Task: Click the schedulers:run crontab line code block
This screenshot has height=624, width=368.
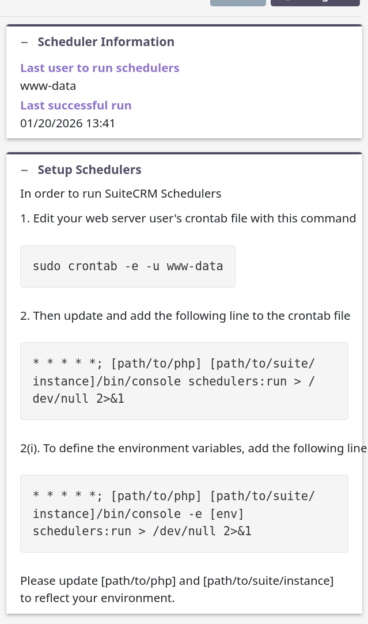Action: 184,381
